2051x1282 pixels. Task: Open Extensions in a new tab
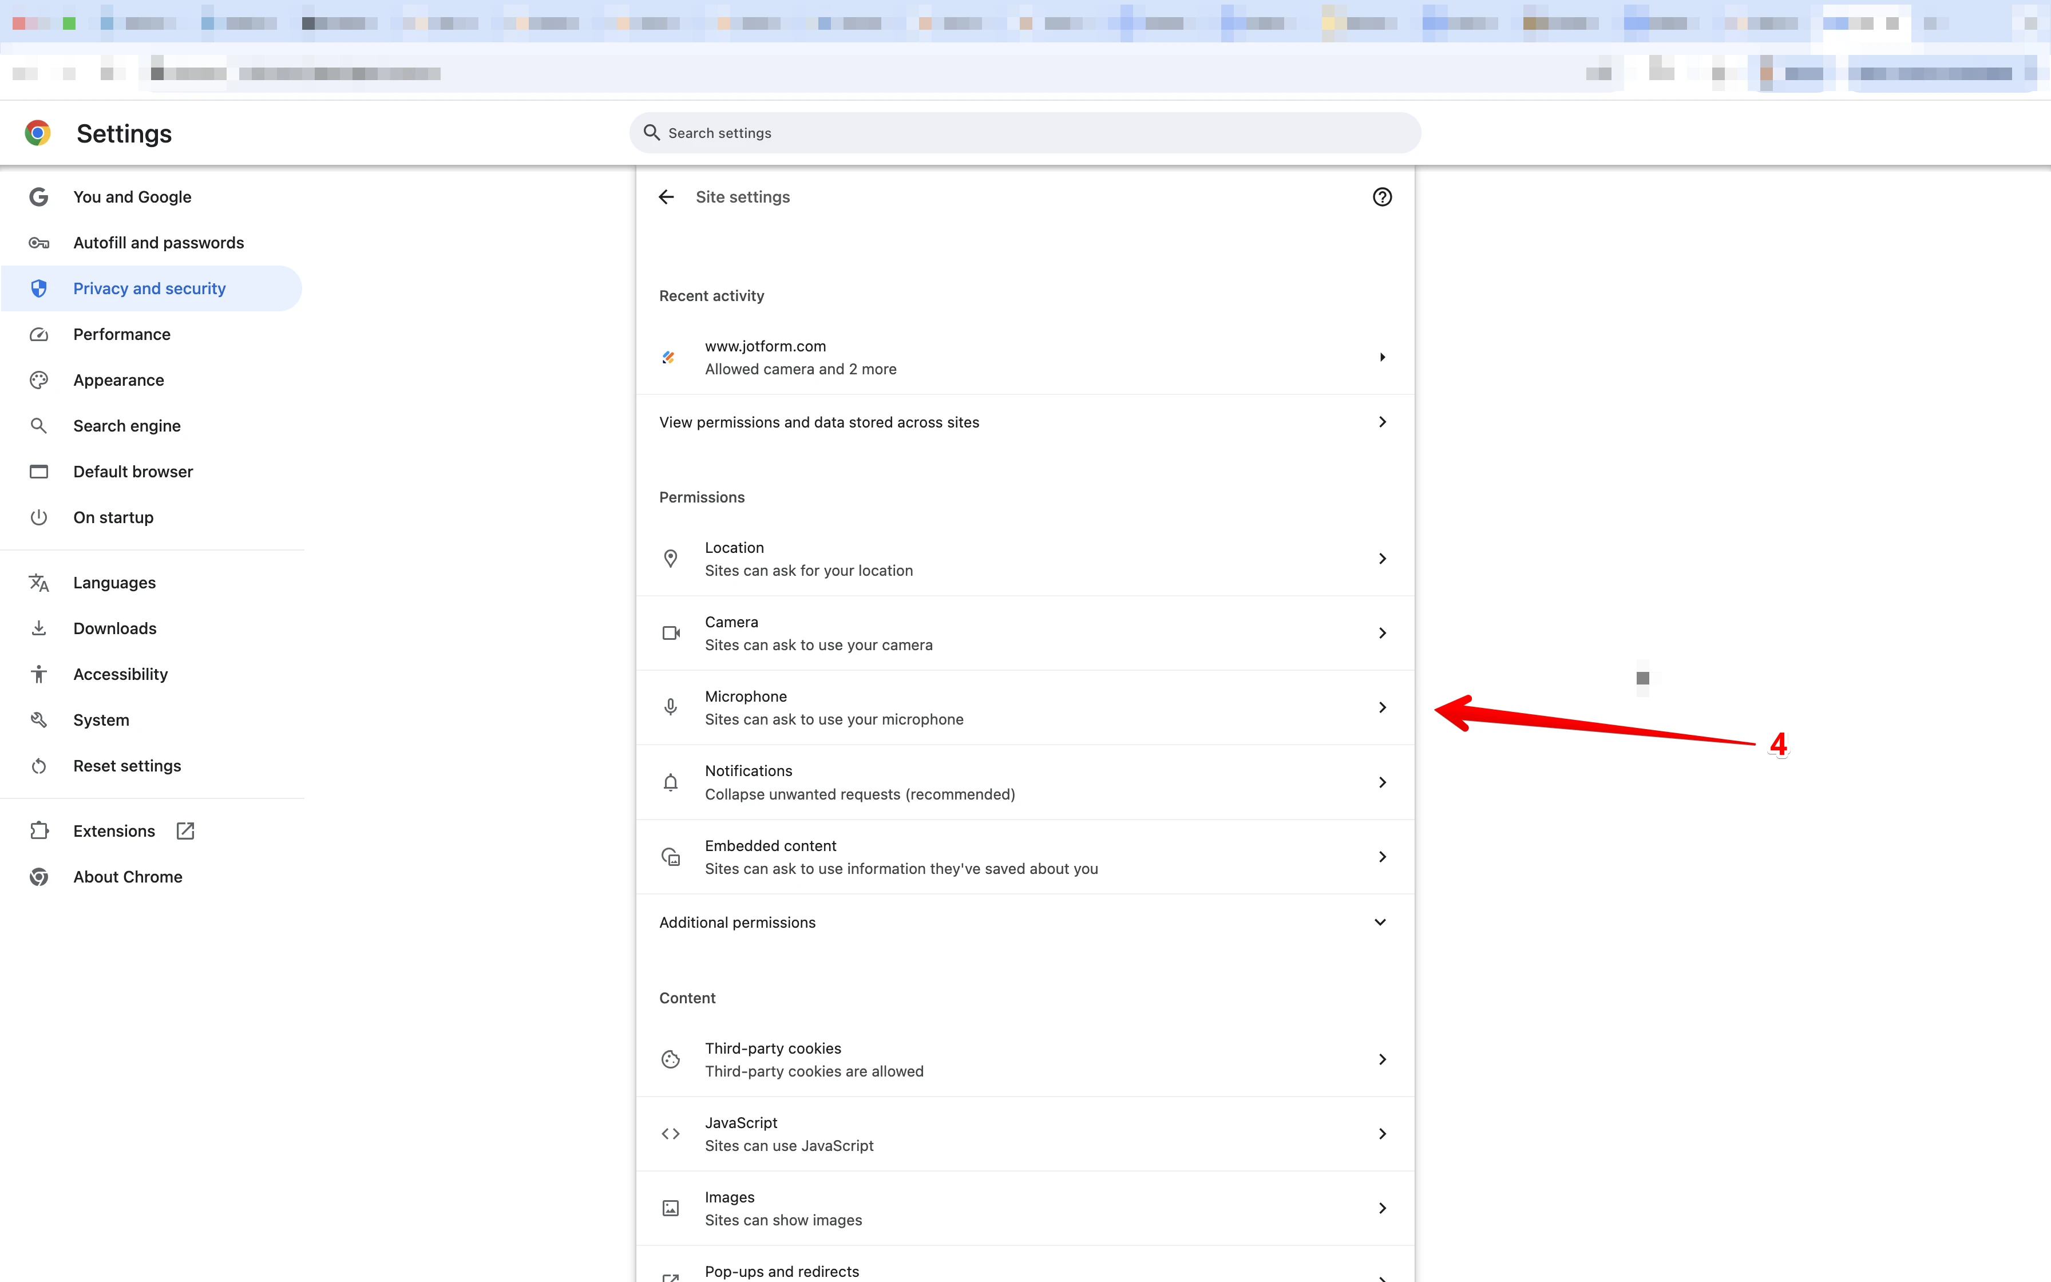point(185,831)
